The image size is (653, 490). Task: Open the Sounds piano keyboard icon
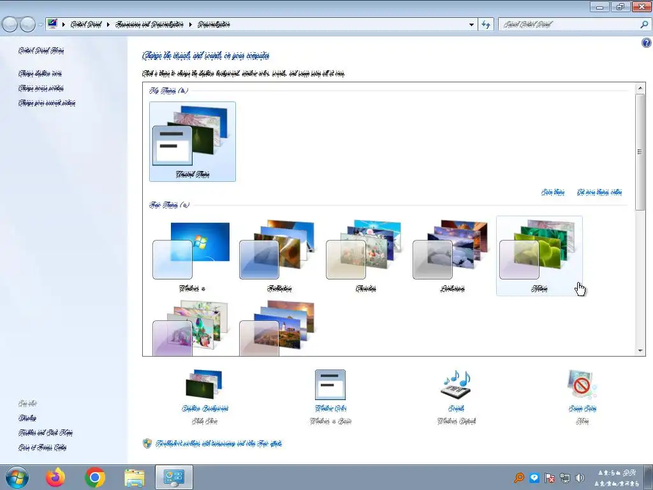click(x=456, y=383)
